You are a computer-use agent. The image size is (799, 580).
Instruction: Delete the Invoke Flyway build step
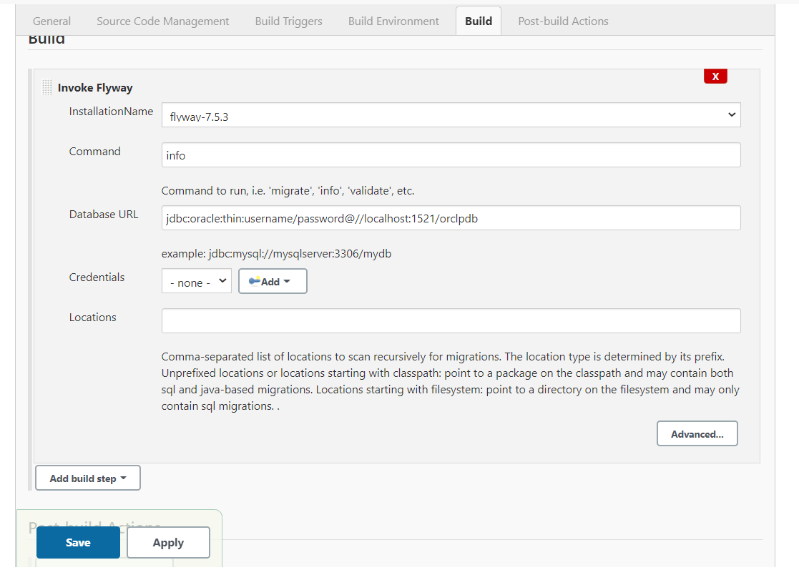[715, 76]
